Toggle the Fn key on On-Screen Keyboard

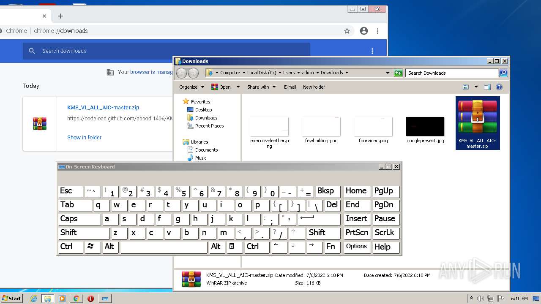pyautogui.click(x=332, y=247)
